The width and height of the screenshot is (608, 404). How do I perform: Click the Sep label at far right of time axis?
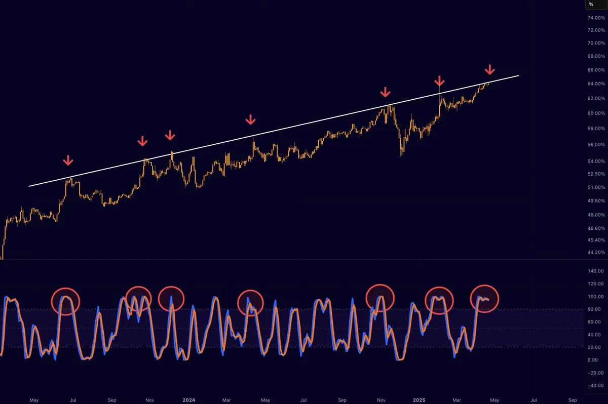pos(572,400)
